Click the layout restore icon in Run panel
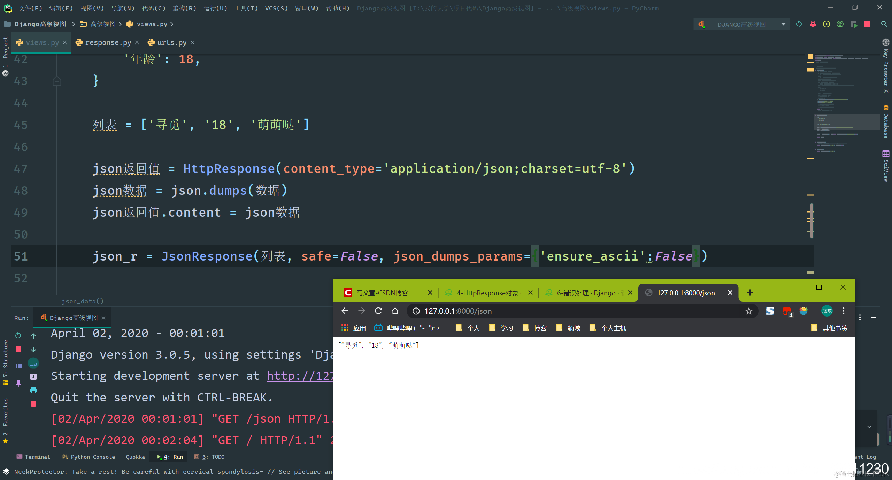 click(x=18, y=366)
